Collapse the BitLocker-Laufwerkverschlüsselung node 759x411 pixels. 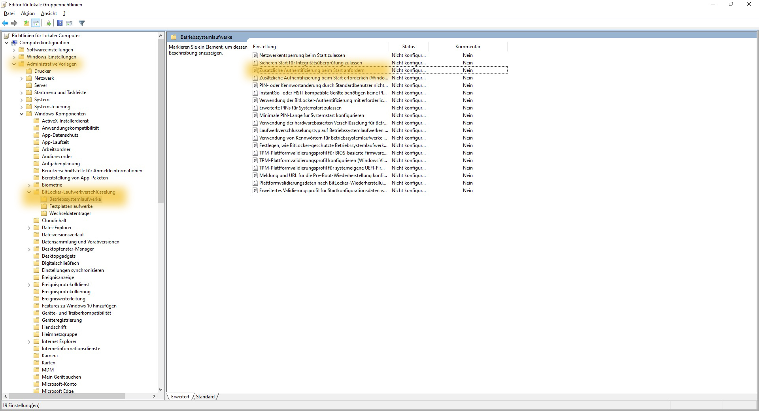click(29, 192)
